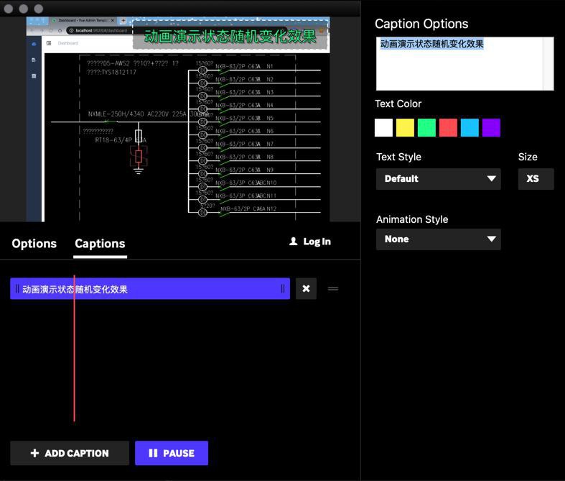Open the Animation Style None dropdown
565x481 pixels.
tap(439, 239)
